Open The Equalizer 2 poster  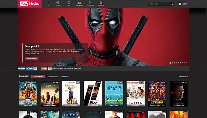pos(93,94)
